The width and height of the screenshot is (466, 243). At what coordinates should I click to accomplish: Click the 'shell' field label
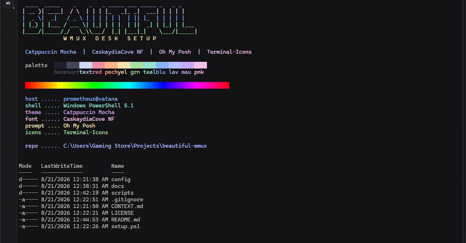[33, 106]
